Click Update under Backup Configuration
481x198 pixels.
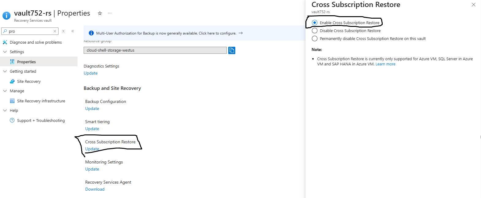(x=92, y=108)
